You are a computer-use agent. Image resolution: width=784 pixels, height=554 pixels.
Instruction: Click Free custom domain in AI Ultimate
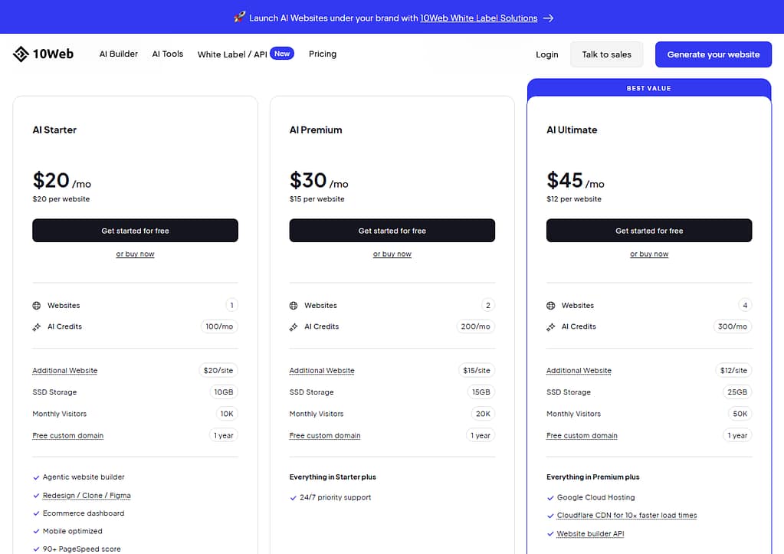coord(582,435)
